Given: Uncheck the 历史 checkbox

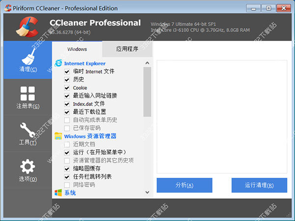Looking at the screenshot, I should 67,80.
